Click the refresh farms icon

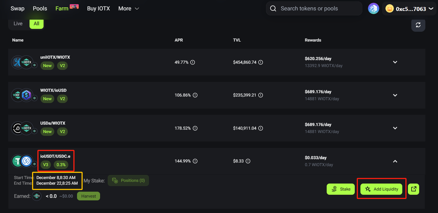point(418,25)
